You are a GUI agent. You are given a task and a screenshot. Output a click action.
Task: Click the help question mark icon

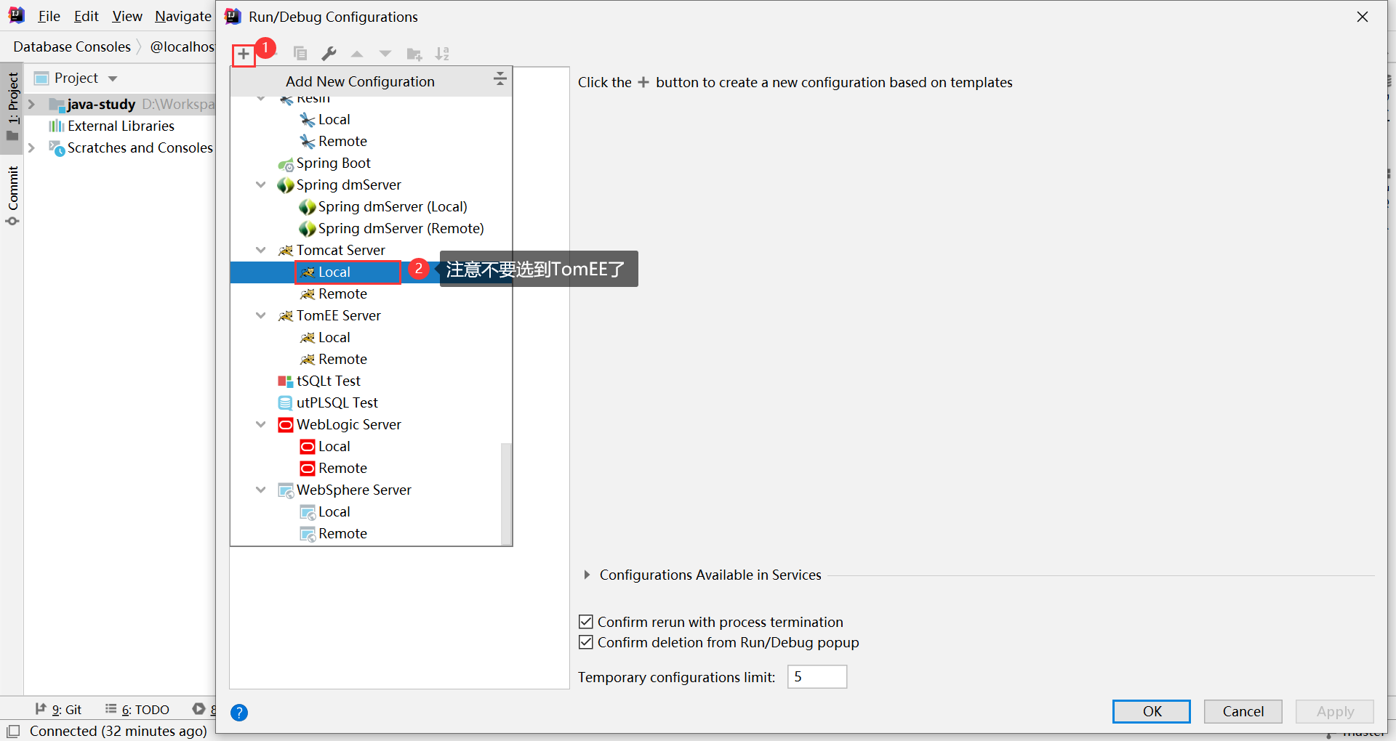(239, 713)
